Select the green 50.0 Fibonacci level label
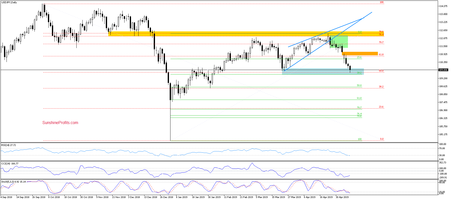Image resolution: width=451 pixels, height=200 pixels. point(359,85)
